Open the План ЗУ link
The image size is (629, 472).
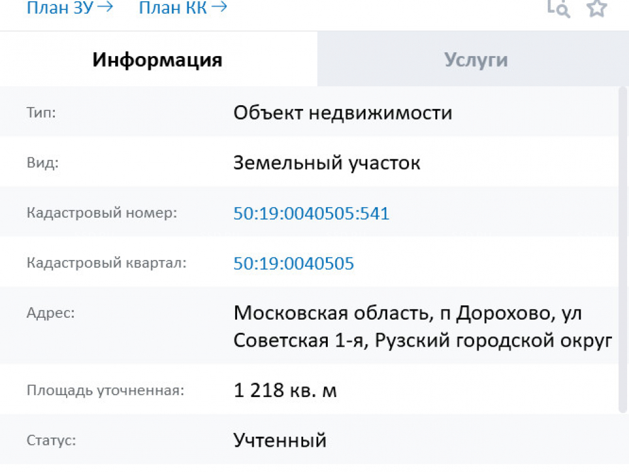(69, 8)
